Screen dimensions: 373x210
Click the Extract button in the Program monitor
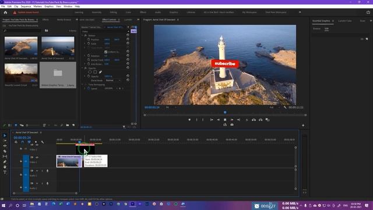pos(261,120)
